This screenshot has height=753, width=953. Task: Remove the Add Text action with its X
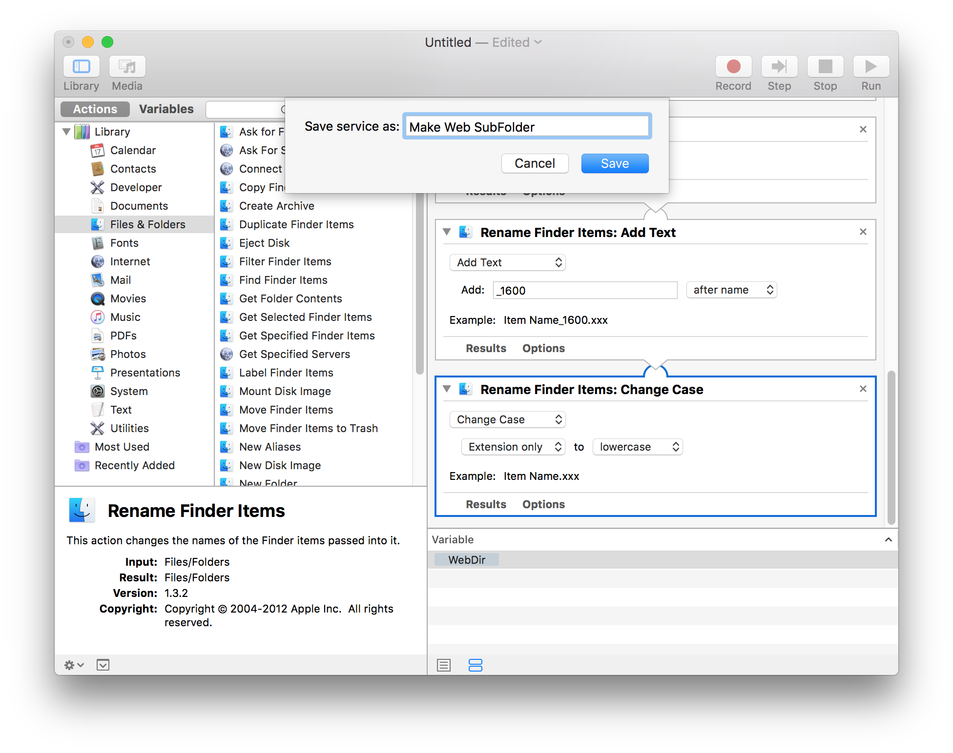(x=863, y=232)
